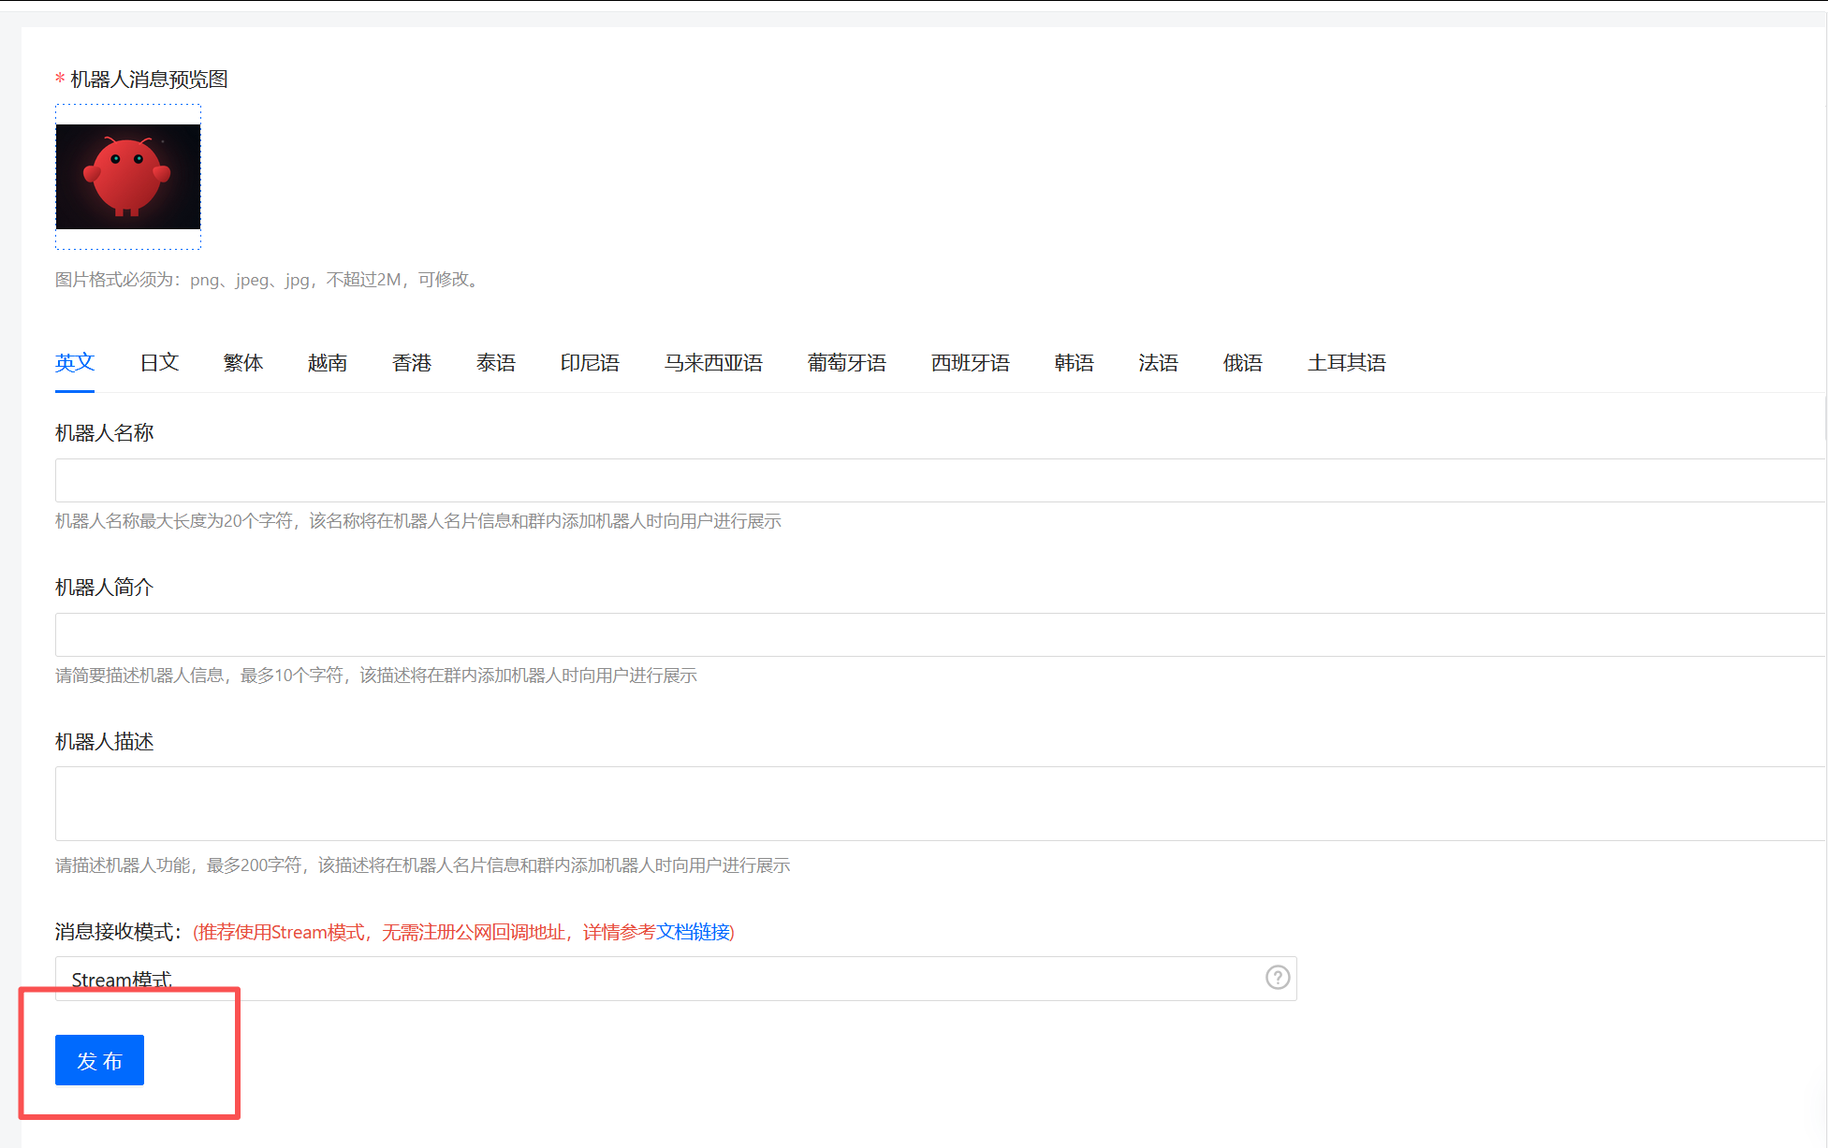Click the robot preview image thumbnail
This screenshot has width=1828, height=1148.
click(x=128, y=177)
